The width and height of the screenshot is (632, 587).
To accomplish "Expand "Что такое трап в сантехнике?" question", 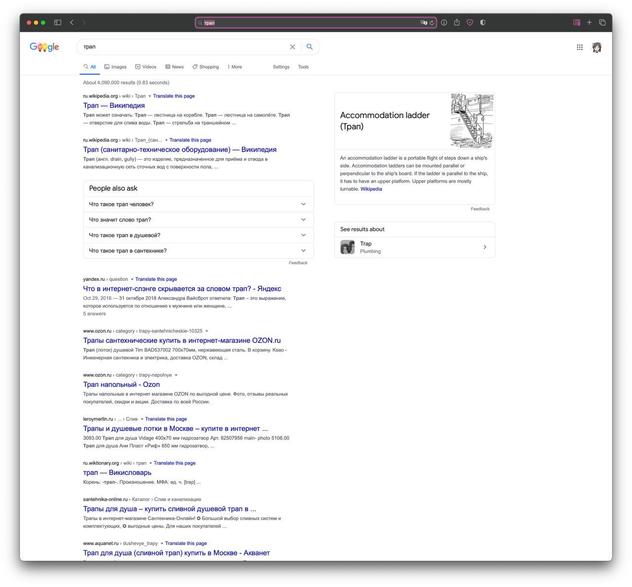I will coord(198,251).
